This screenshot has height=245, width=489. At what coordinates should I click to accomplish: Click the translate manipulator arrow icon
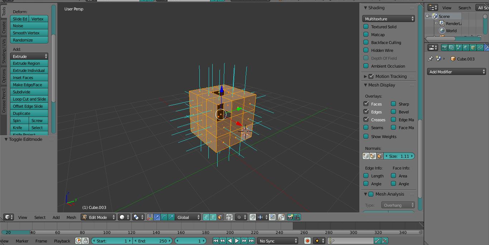[157, 217]
